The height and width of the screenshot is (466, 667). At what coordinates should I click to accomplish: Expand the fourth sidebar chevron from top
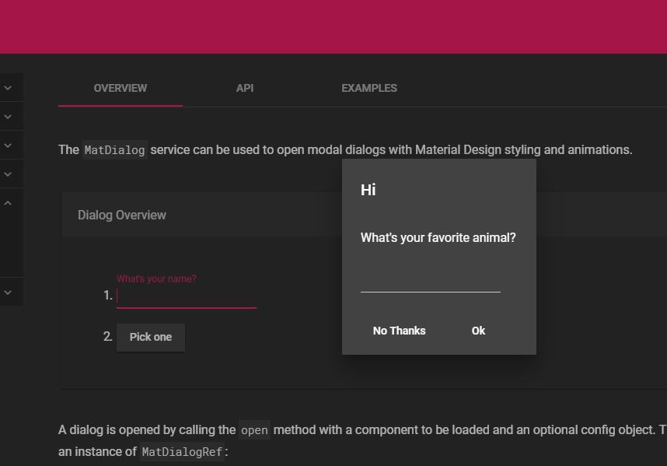[8, 174]
